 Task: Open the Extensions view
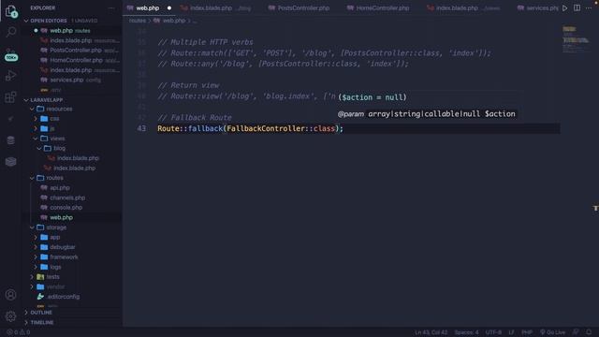point(10,97)
